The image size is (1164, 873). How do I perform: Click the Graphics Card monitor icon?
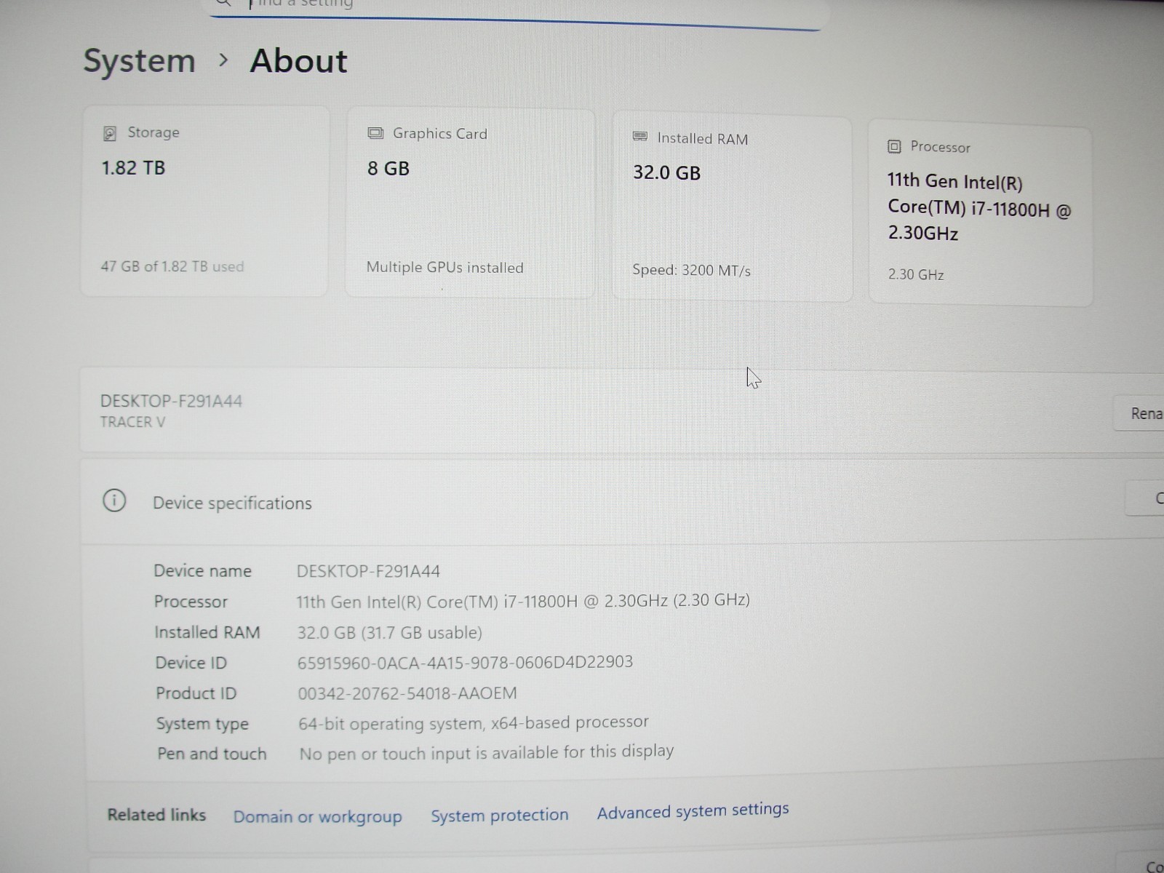tap(375, 133)
